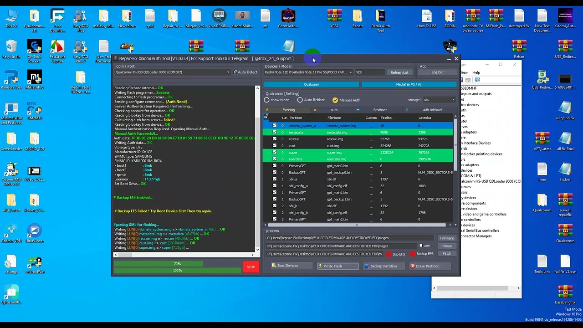Open EasyJTAG Plus shortcut
The height and width of the screenshot is (328, 583).
(x=81, y=20)
